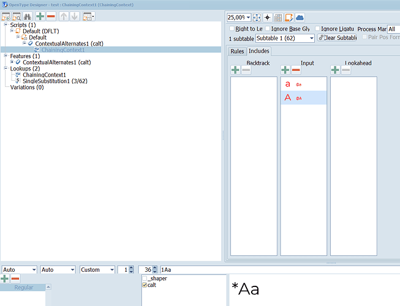Click the Clear Subtable button
Viewport: 400px width, 306px height.
(337, 38)
